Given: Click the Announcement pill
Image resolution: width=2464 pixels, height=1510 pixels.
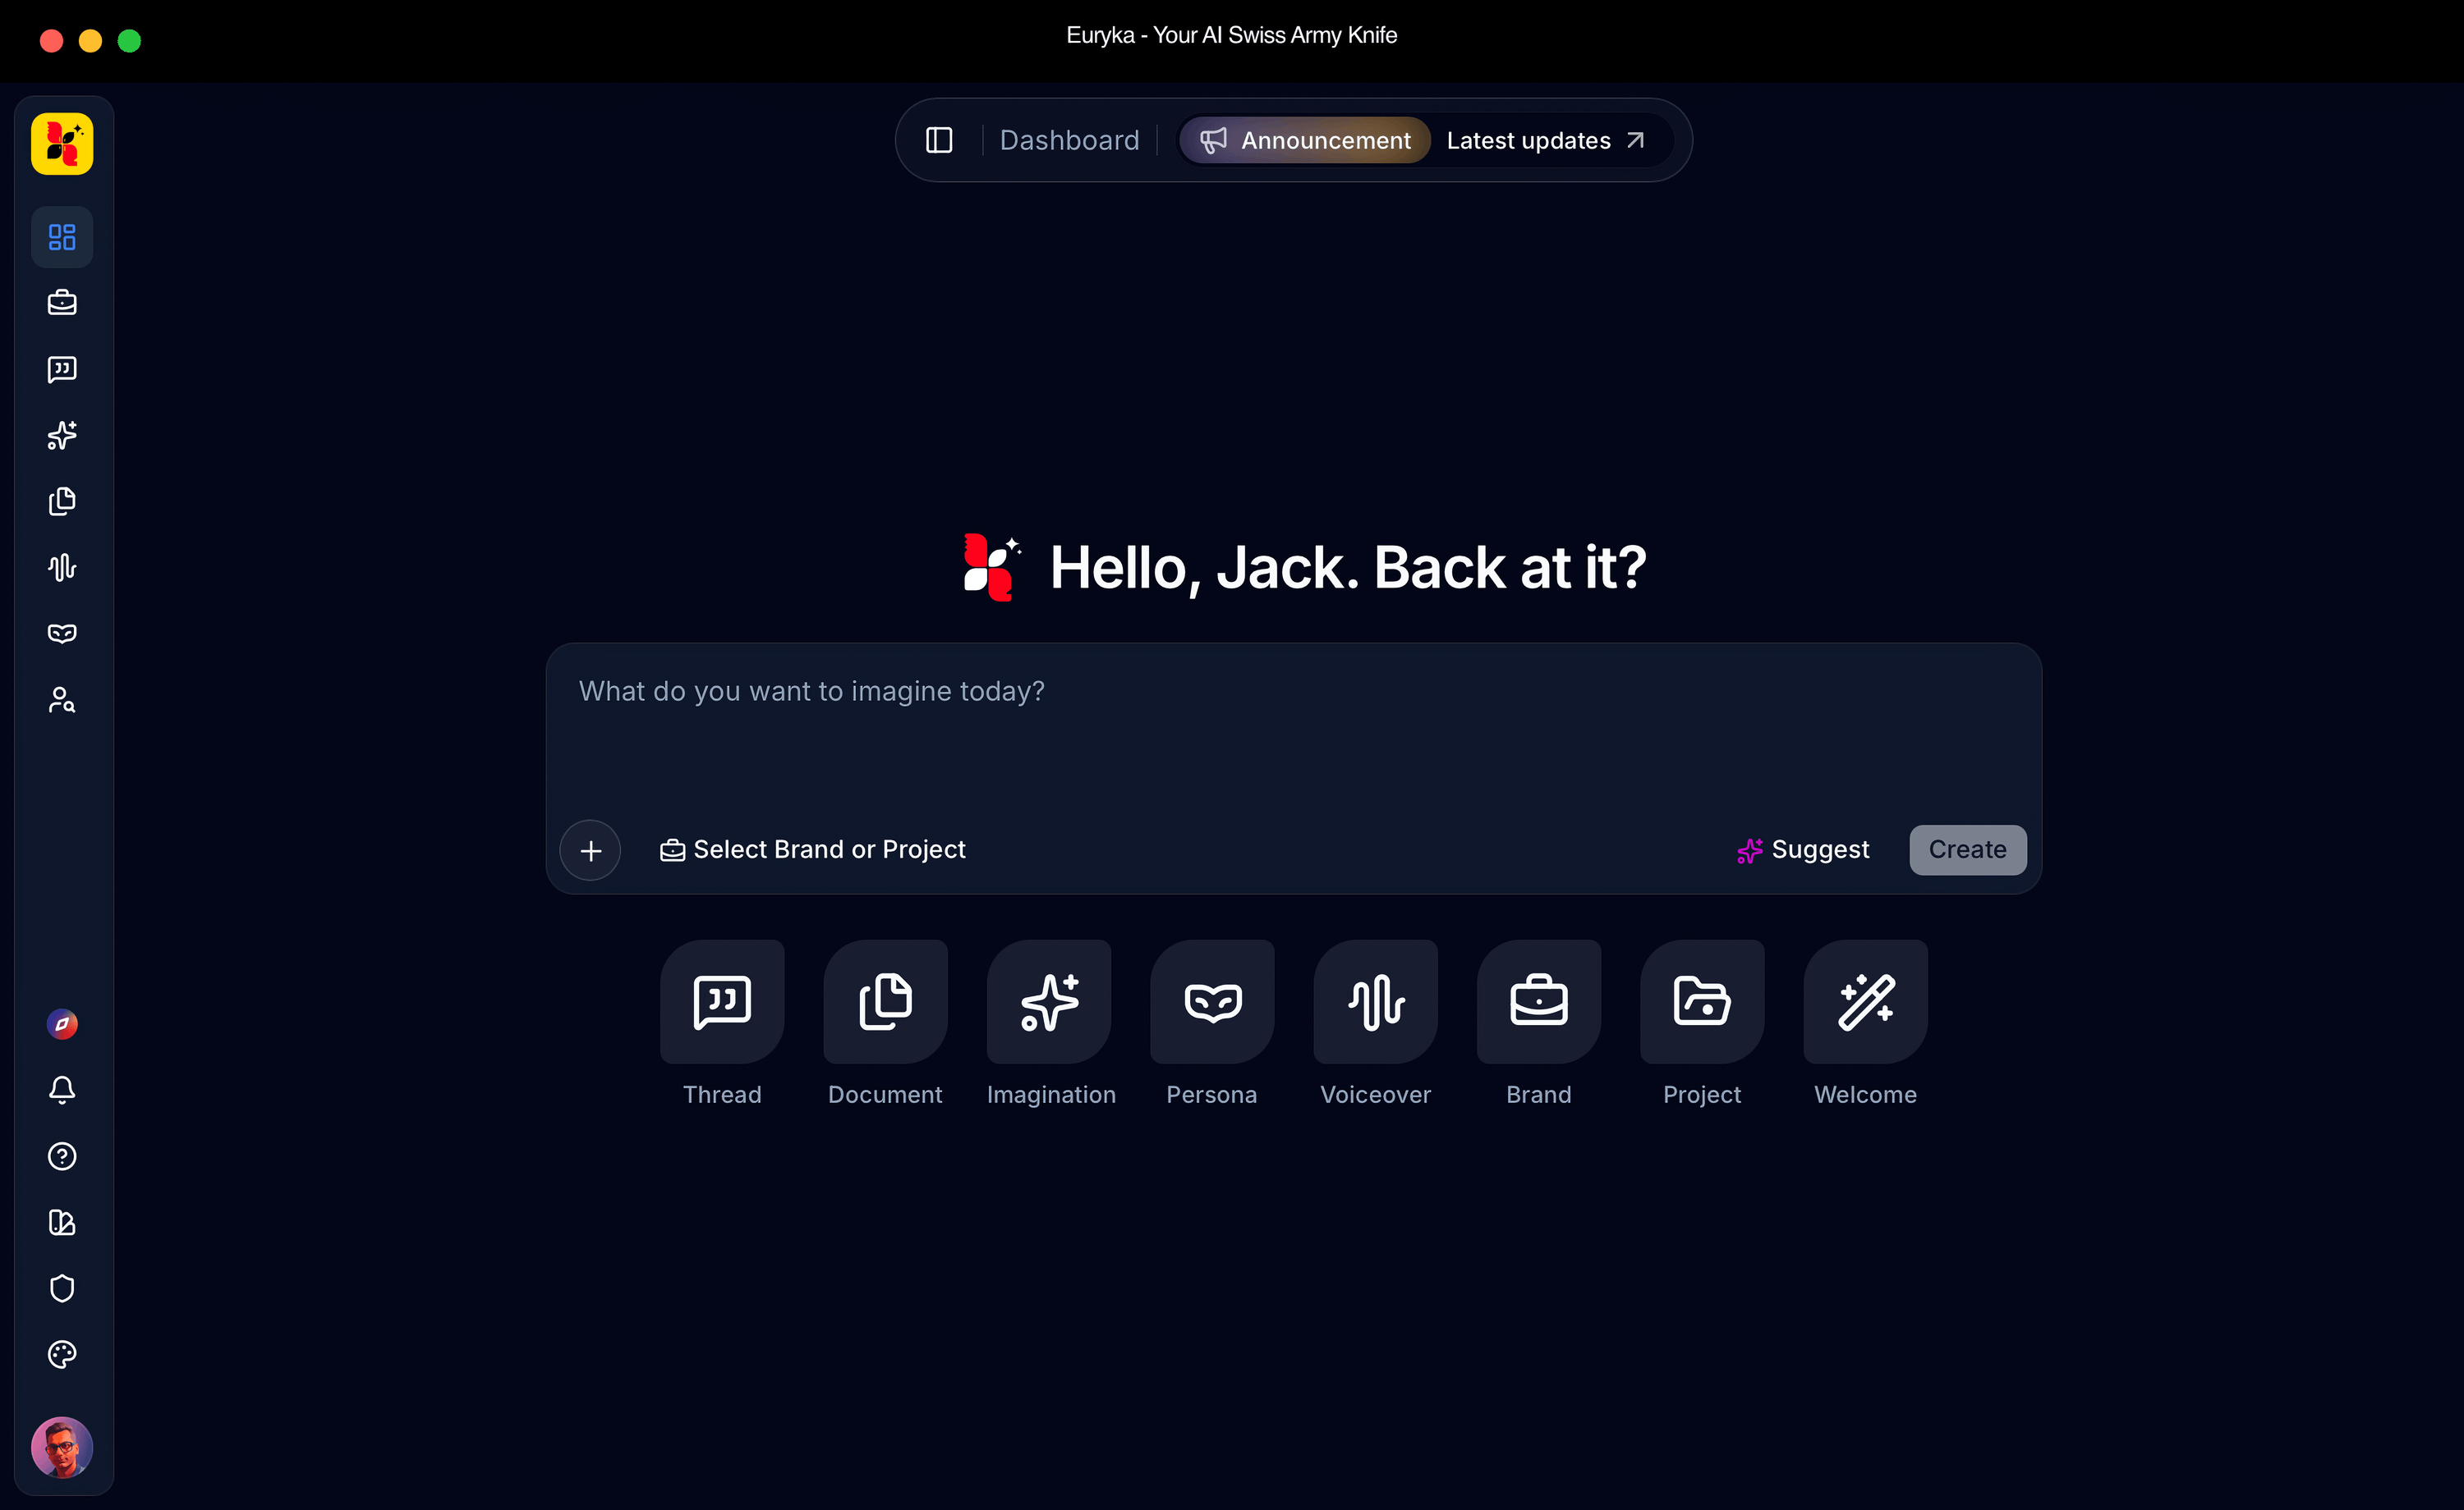Looking at the screenshot, I should coord(1305,140).
